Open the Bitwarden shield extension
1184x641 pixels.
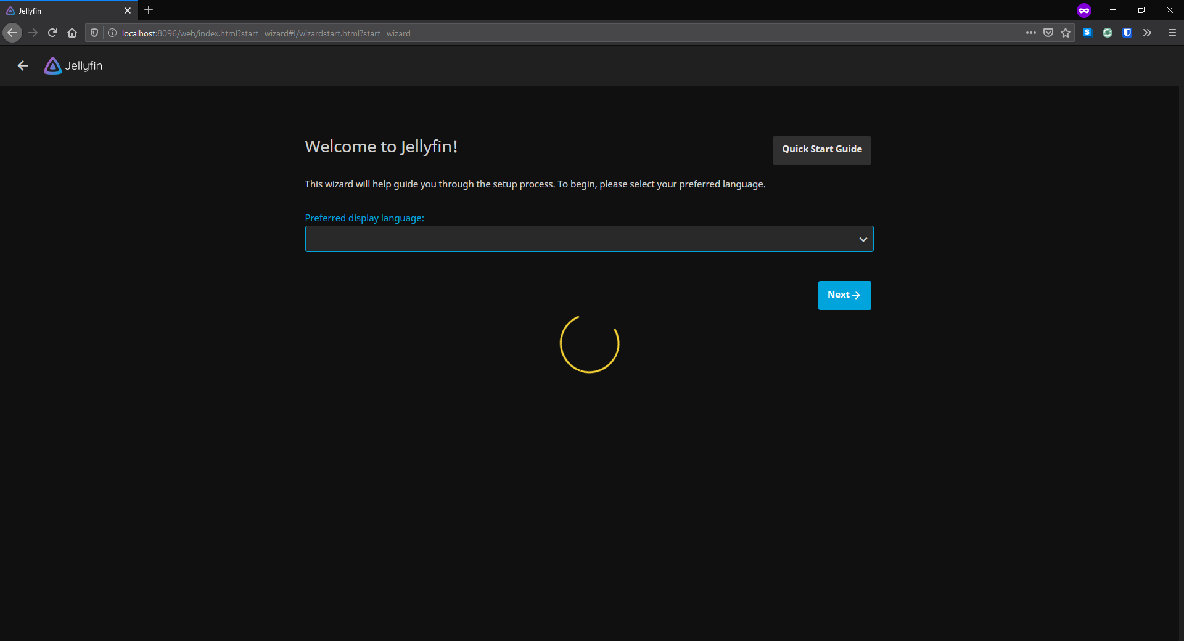tap(1127, 33)
